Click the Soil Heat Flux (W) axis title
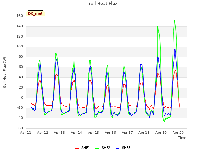 coord(5,73)
